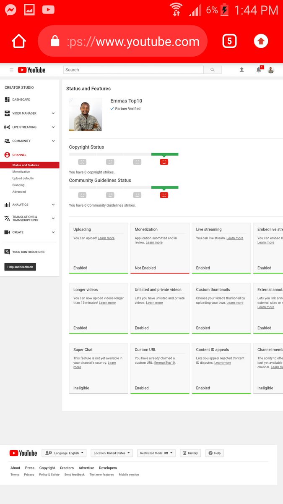The width and height of the screenshot is (283, 504).
Task: Click the Video Manager sidebar icon
Action: (7, 113)
